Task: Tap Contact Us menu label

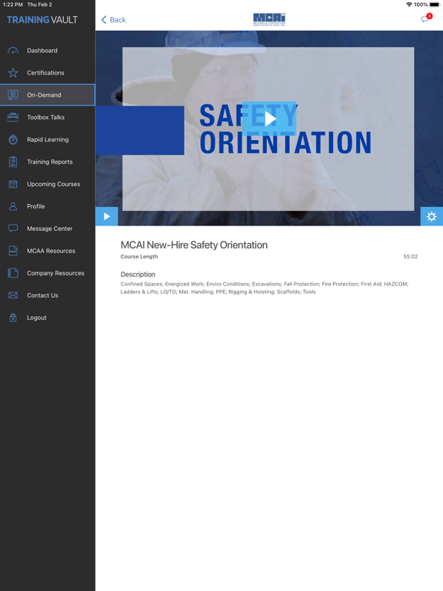Action: click(x=42, y=295)
